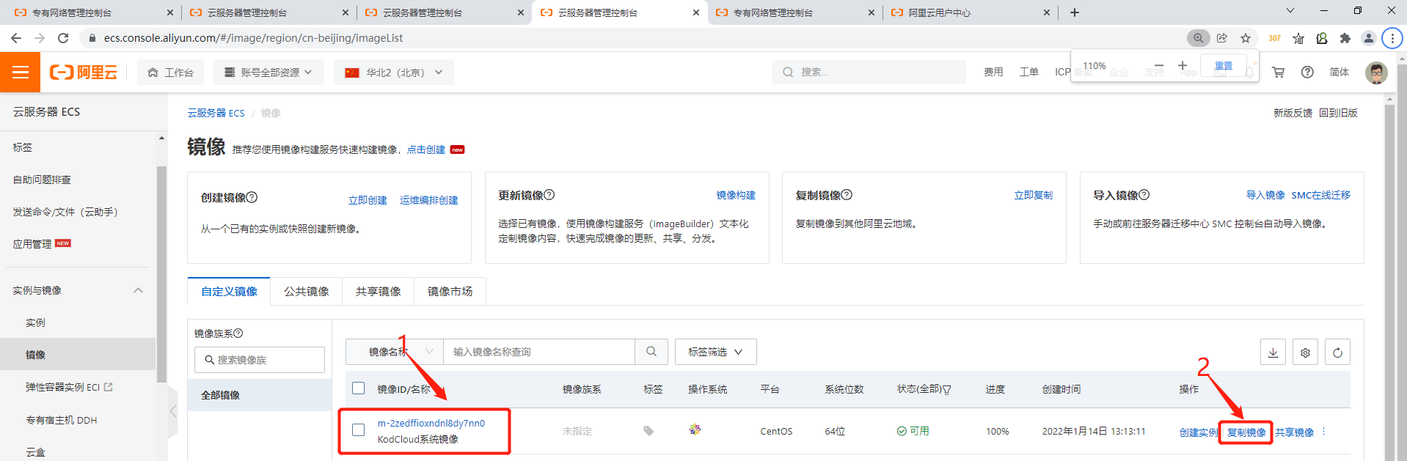The image size is (1407, 461).
Task: Click the 立即复制 link
Action: (1034, 195)
